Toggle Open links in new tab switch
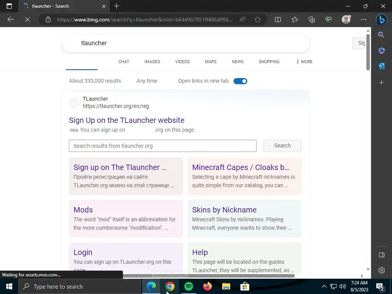Screen dimensions: 392x294 click(x=240, y=81)
